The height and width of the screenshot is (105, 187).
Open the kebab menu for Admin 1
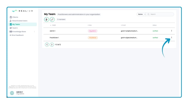pos(171,31)
